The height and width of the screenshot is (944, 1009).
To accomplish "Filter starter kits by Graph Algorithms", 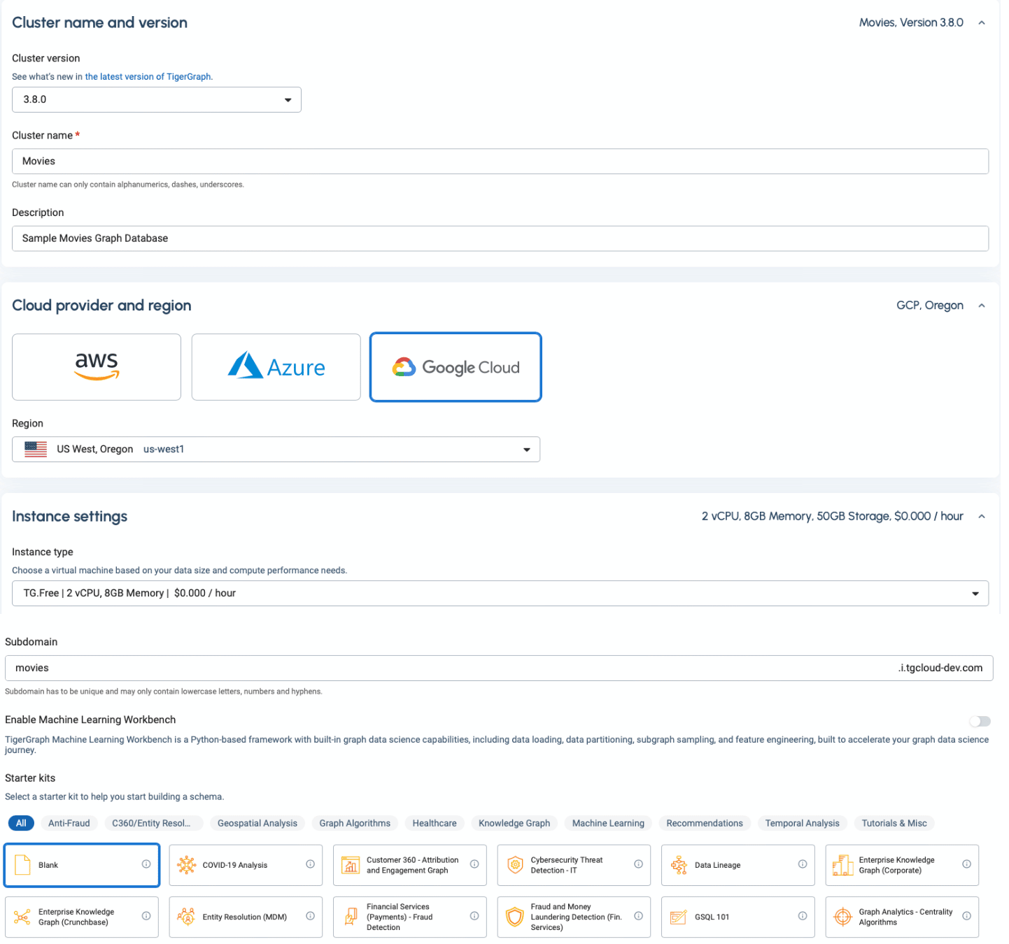I will [355, 824].
